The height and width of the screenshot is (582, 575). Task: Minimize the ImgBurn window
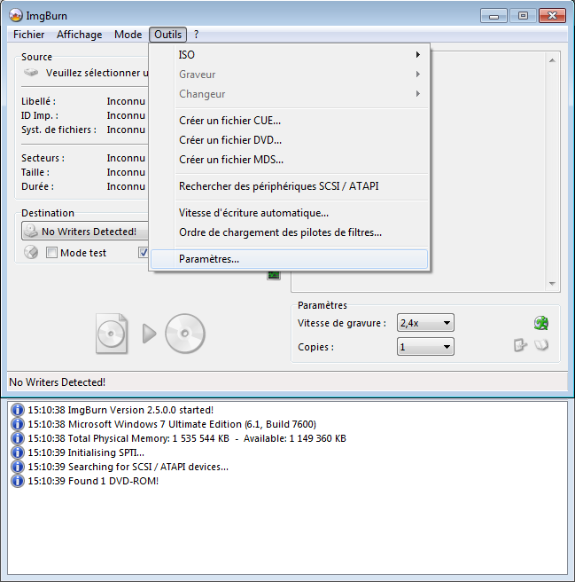(x=493, y=16)
